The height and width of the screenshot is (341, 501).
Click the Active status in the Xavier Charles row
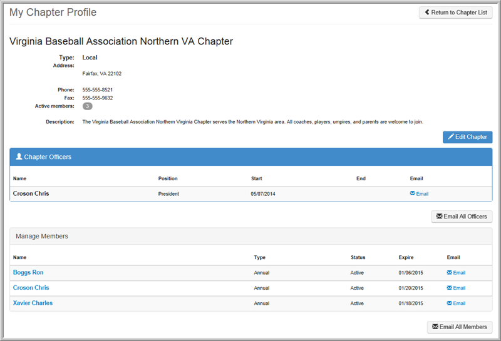pos(357,303)
